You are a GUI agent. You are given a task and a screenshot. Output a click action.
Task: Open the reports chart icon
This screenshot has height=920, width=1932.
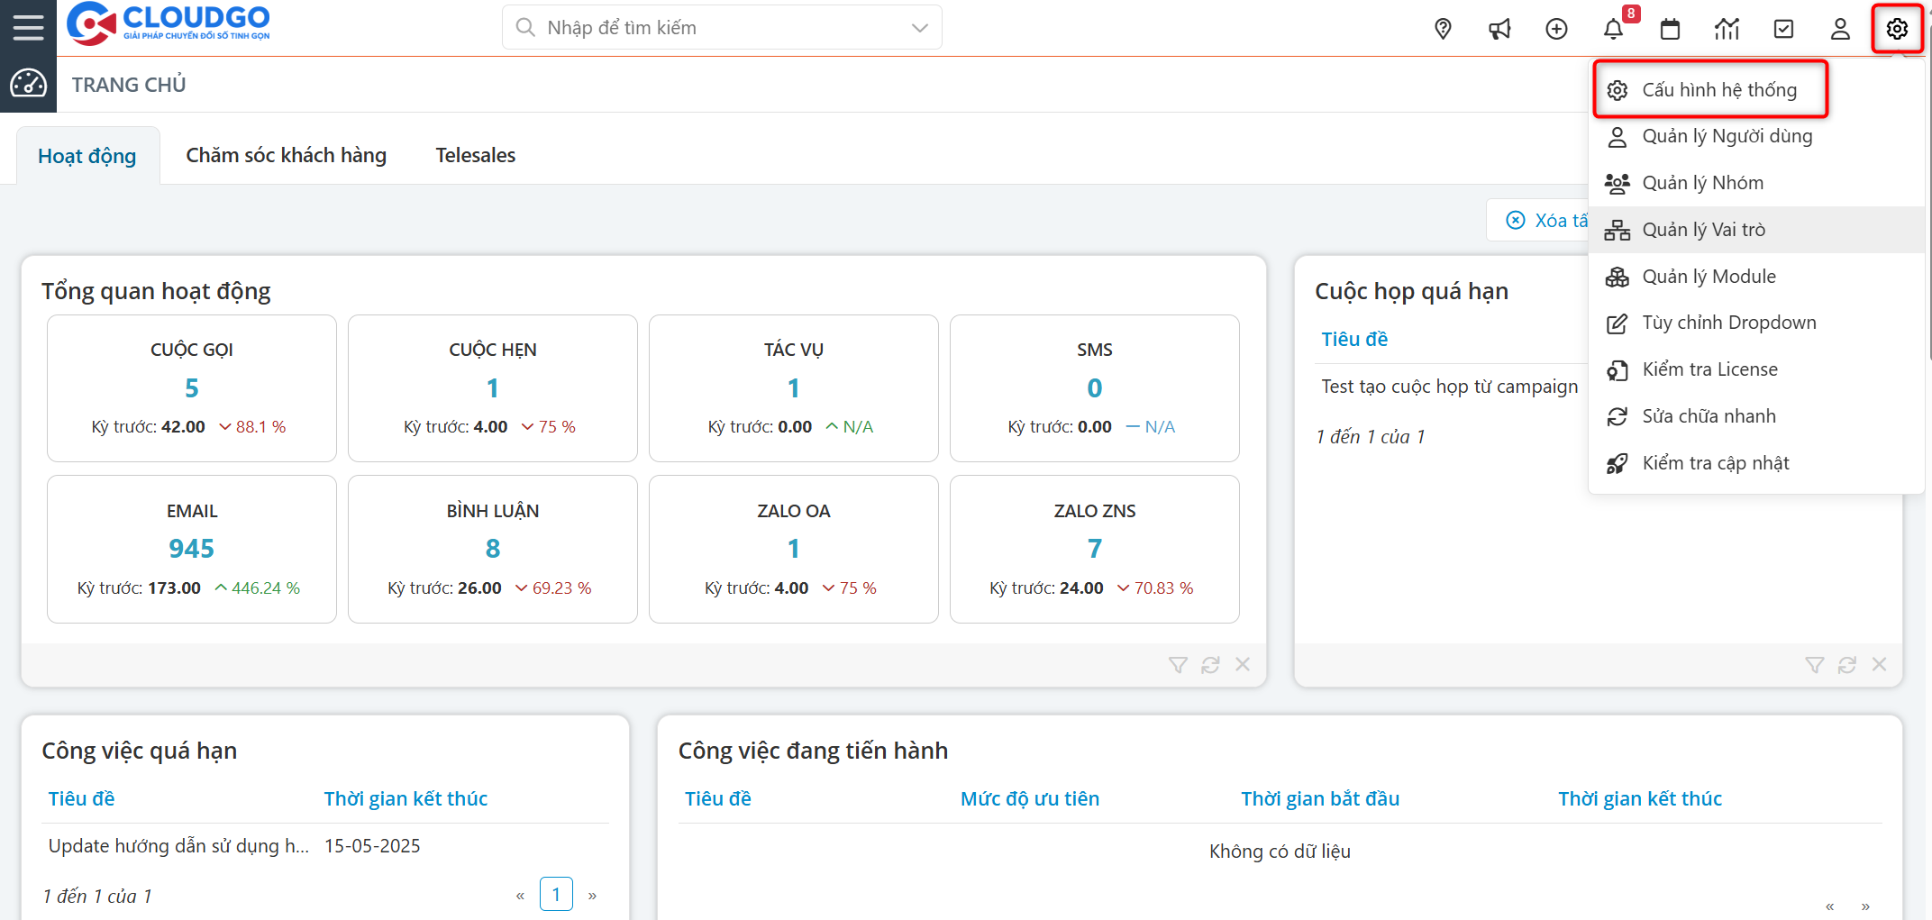tap(1727, 29)
